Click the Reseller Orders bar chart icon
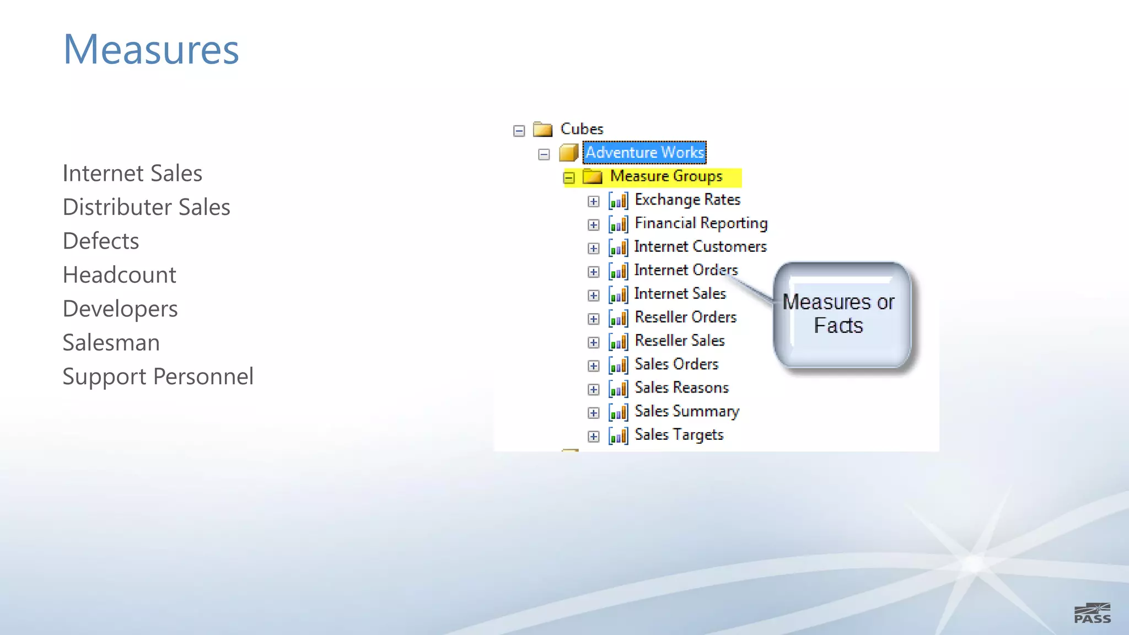Viewport: 1129px width, 635px height. point(618,318)
